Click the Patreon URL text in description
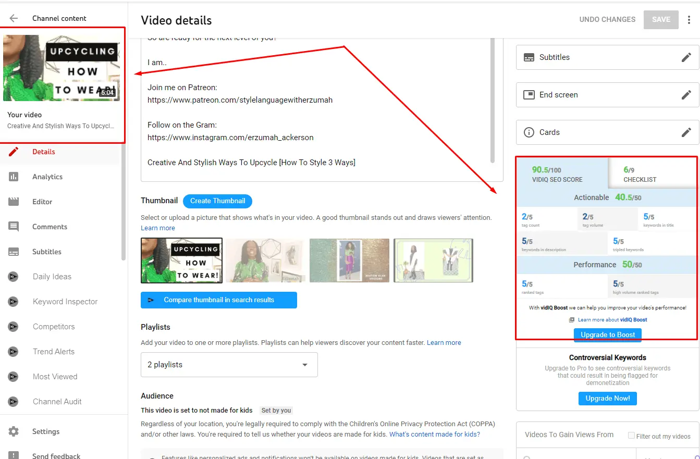 [240, 100]
